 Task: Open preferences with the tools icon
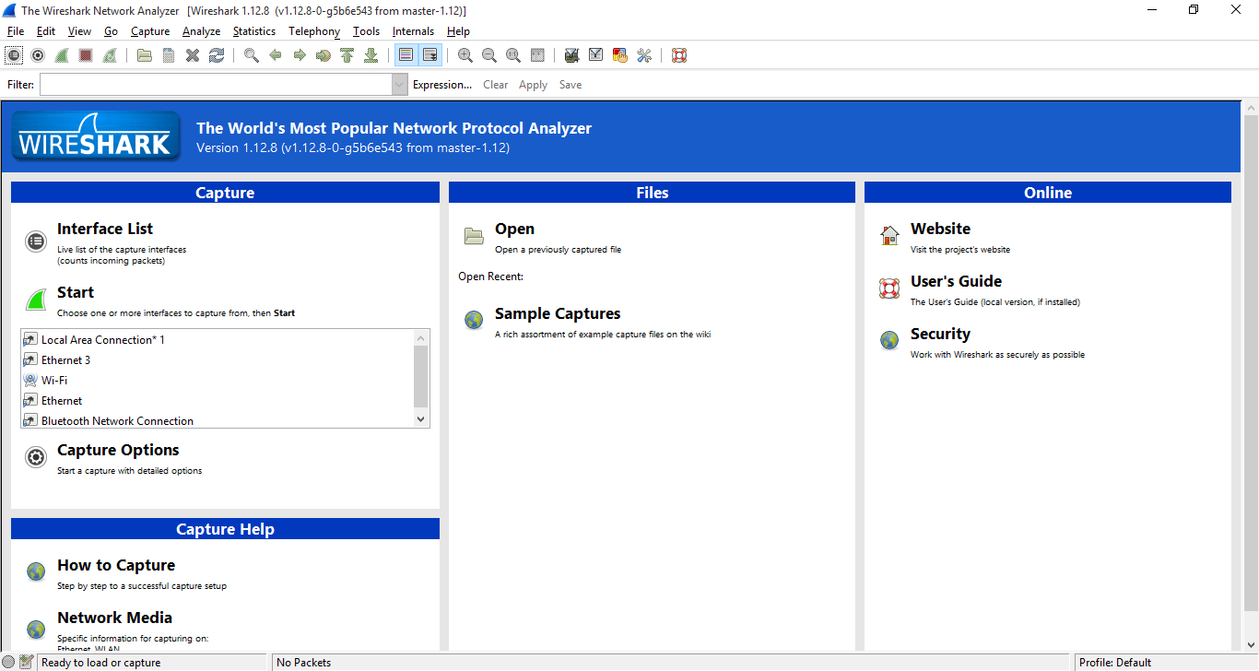click(x=644, y=55)
